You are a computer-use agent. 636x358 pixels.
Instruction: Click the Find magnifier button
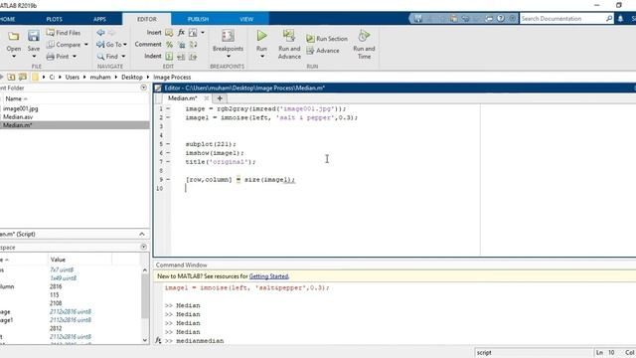(x=107, y=57)
